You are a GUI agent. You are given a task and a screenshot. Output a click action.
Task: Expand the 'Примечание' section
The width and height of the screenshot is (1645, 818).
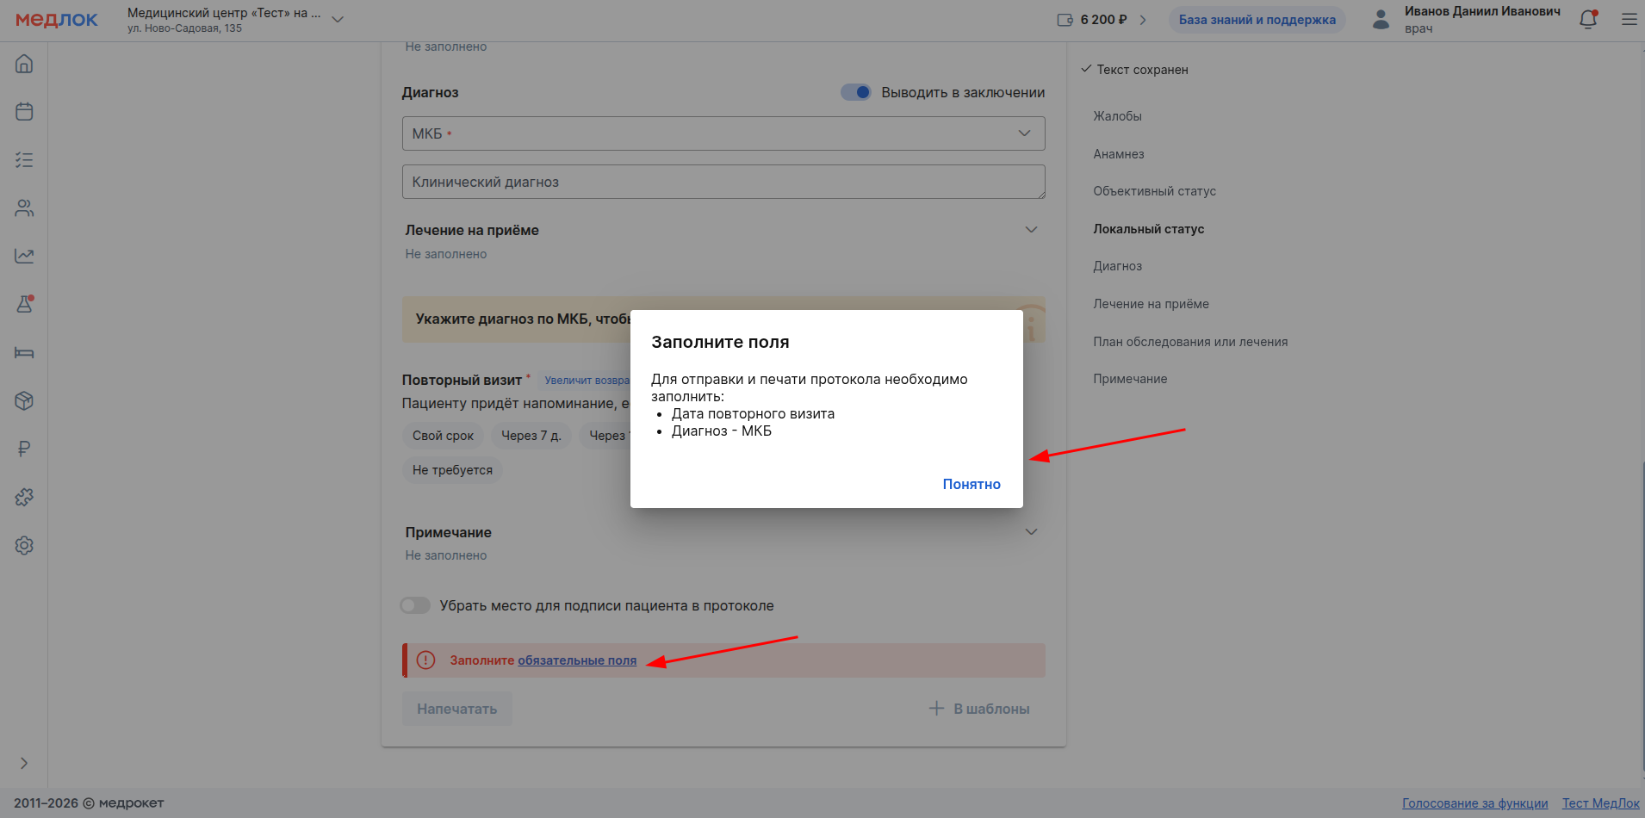1031,532
